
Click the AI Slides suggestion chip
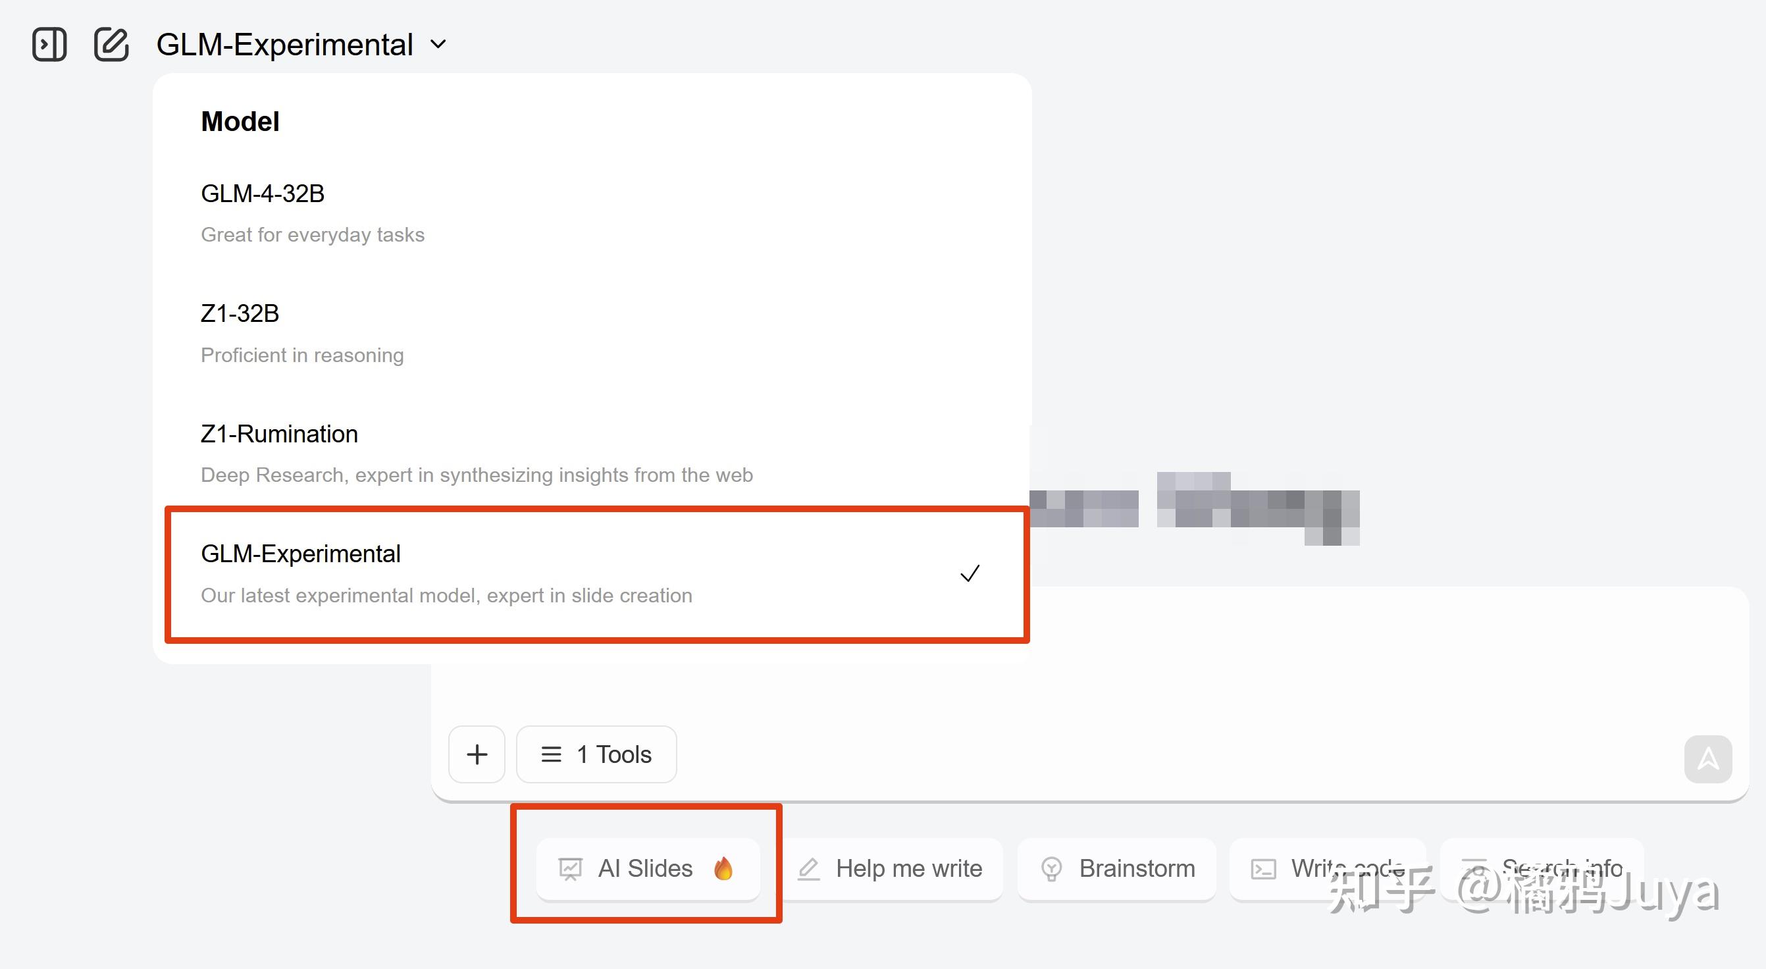pos(647,868)
